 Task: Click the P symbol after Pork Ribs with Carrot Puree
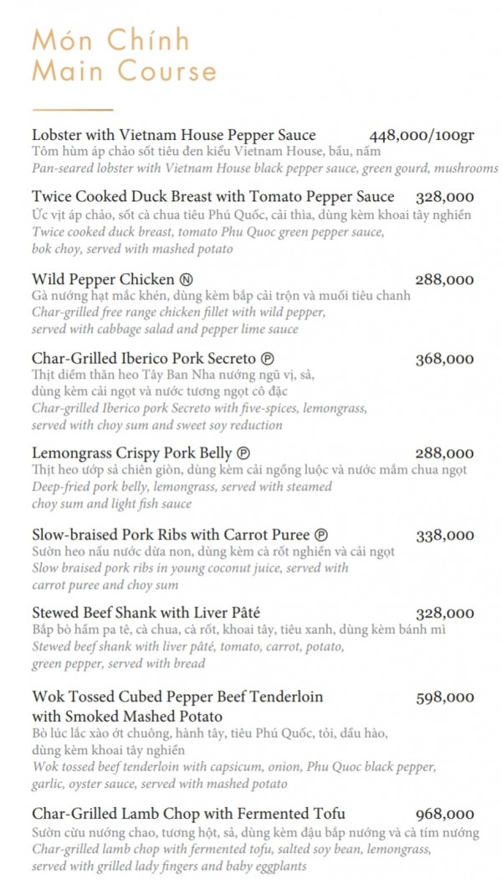[x=321, y=535]
